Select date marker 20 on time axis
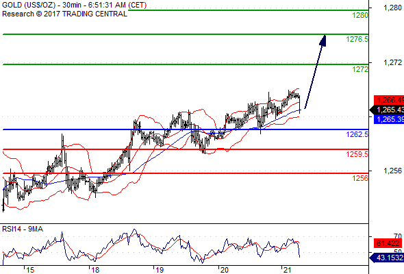This screenshot has height=274, width=404. coord(224,270)
